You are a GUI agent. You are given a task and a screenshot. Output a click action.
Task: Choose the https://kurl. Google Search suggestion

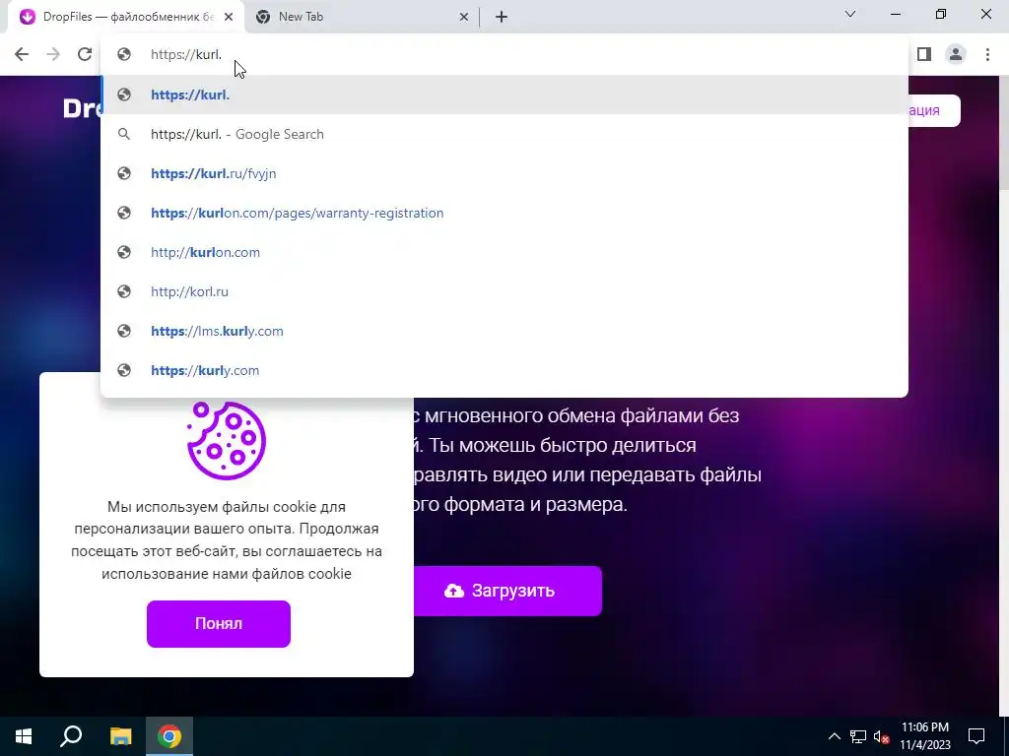point(504,134)
